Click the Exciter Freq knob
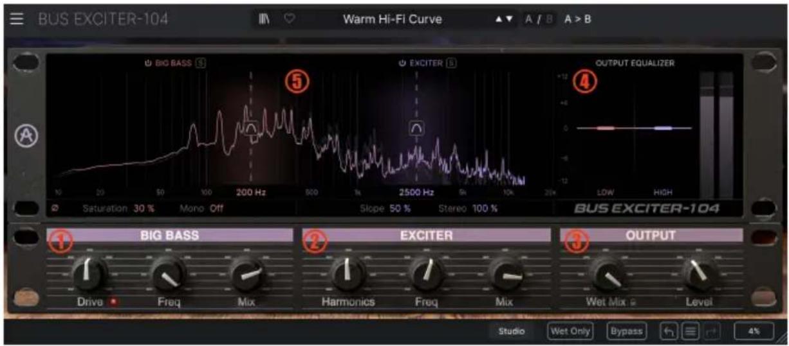The height and width of the screenshot is (346, 789). click(x=426, y=273)
